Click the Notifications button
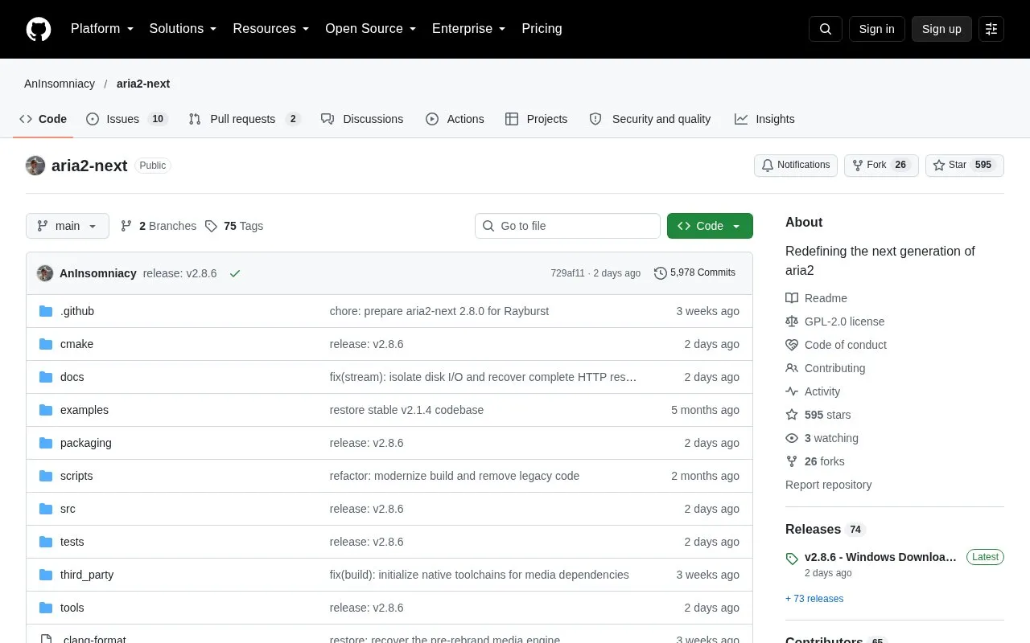Screen dimensions: 1030x643 [796, 166]
